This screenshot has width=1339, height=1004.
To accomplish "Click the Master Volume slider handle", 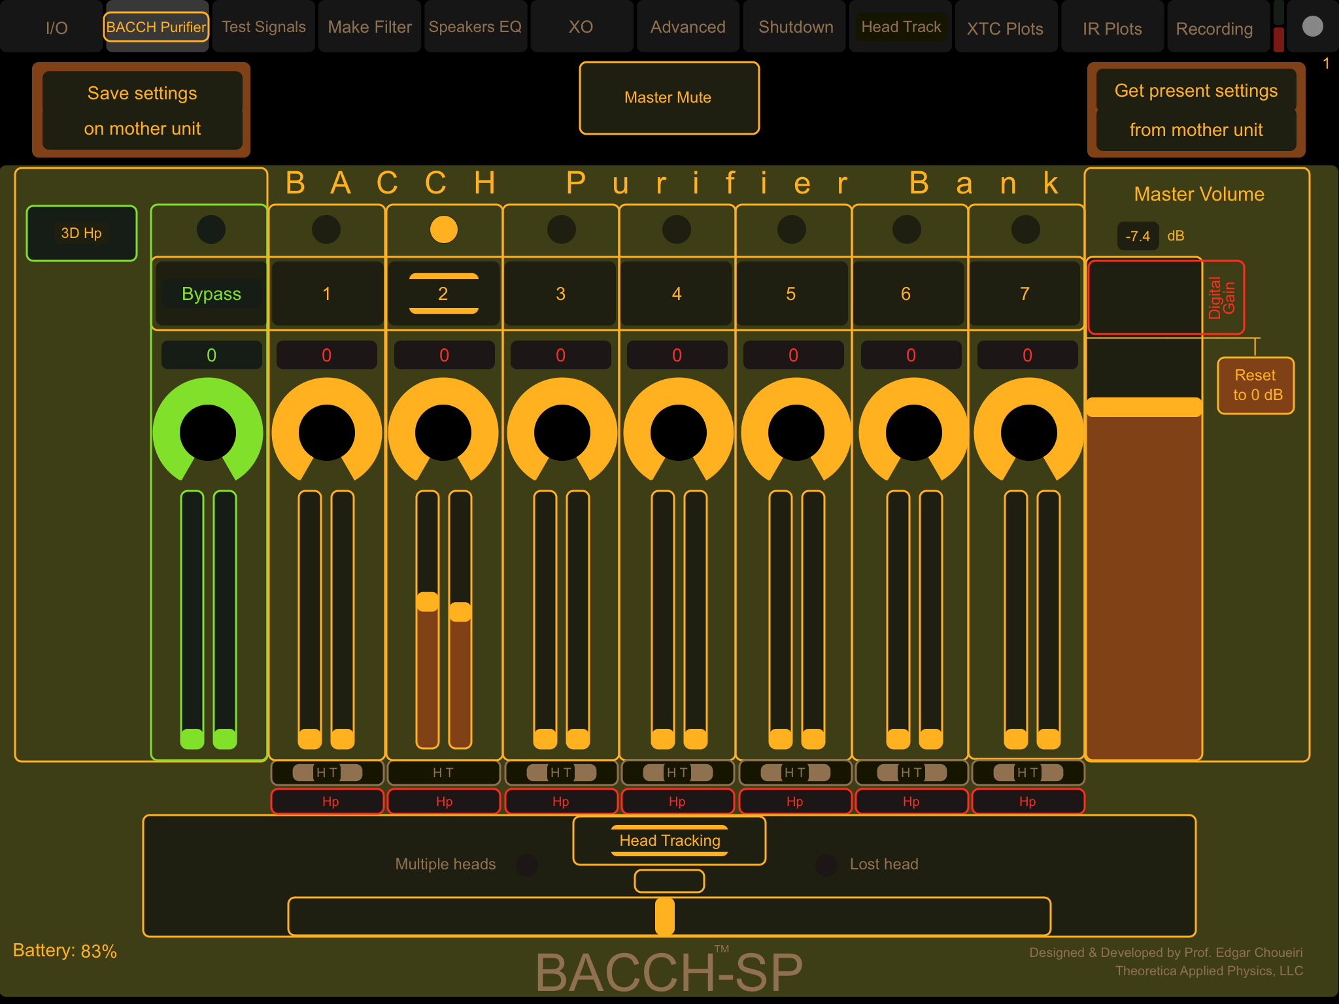I will coord(1144,407).
